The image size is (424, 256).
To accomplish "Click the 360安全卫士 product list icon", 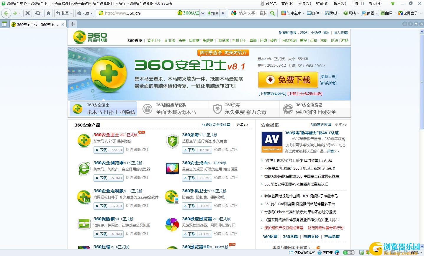I will pyautogui.click(x=84, y=141).
